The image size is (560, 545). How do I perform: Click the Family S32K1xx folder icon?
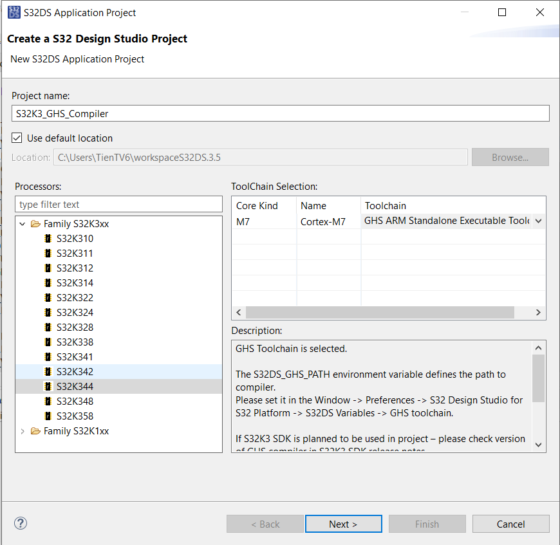(x=35, y=431)
